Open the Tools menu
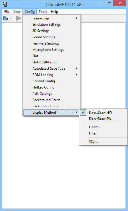The width and height of the screenshot is (128, 211). 43,12
